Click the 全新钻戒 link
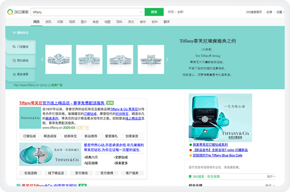The height and width of the screenshot is (192, 290). tap(121, 157)
